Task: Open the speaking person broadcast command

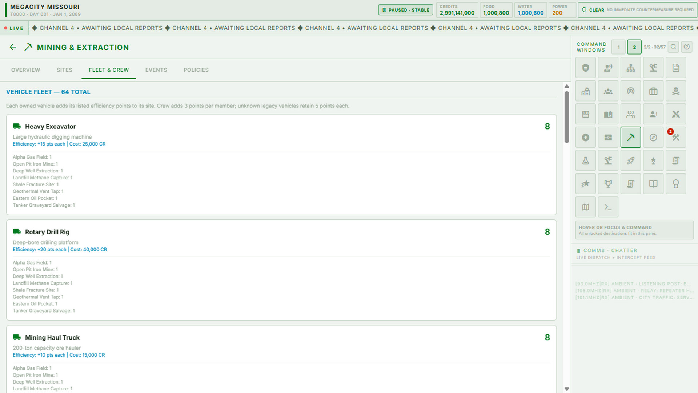Action: [x=608, y=68]
